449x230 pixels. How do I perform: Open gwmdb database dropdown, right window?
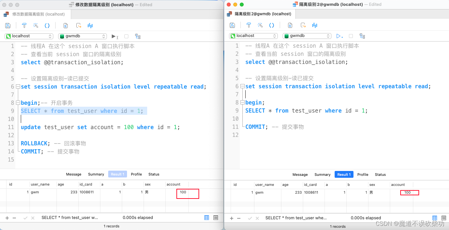(x=307, y=36)
